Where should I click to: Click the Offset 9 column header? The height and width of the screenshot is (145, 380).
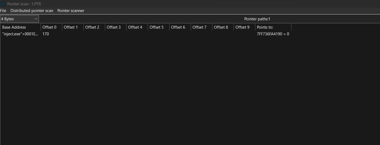pos(244,27)
